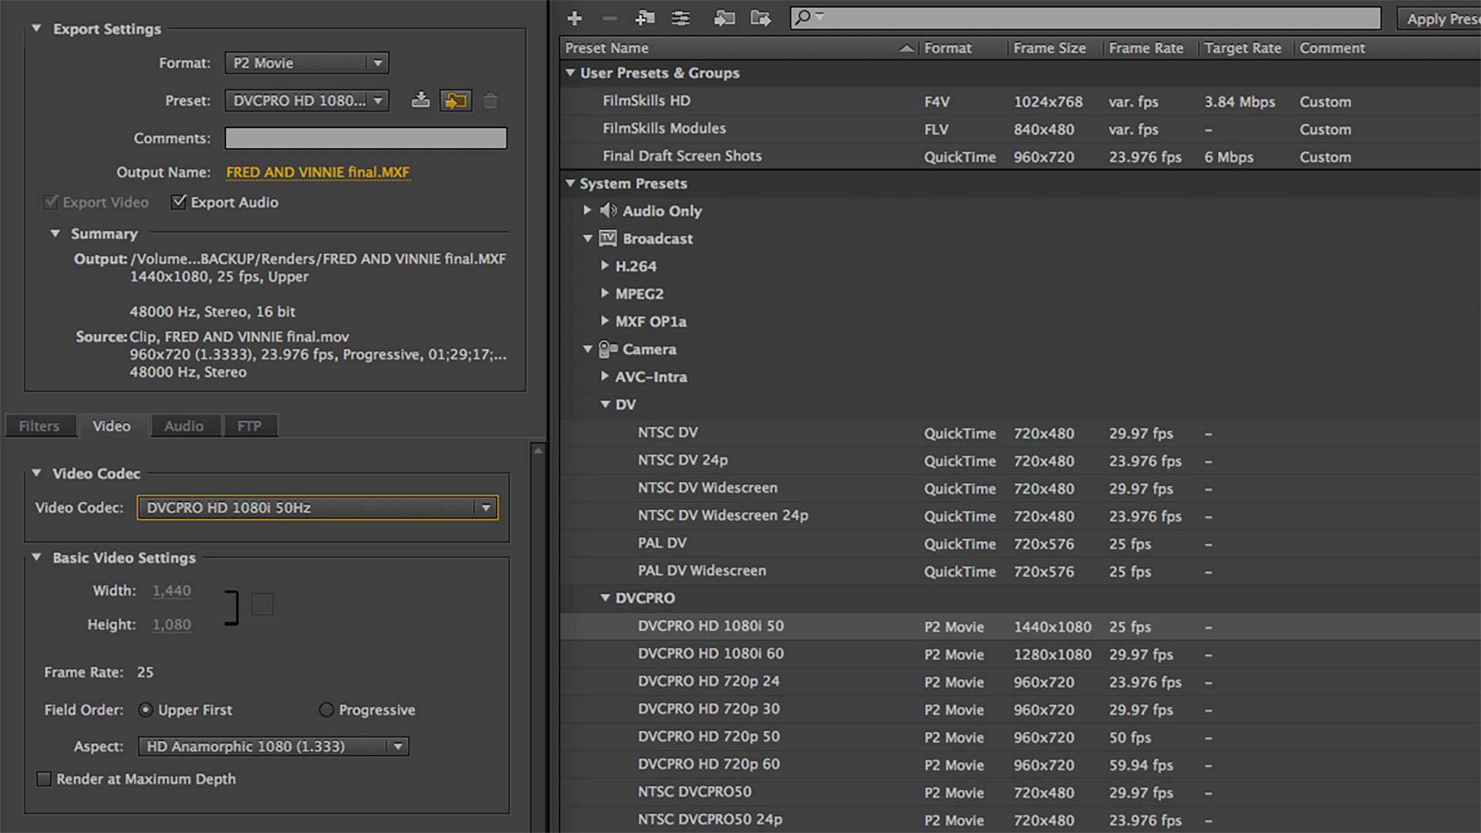Select the DVCPRO HD 720p 60 preset row
Image resolution: width=1481 pixels, height=833 pixels.
point(708,764)
